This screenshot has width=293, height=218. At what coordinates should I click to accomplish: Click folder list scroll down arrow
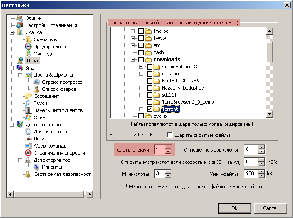pos(269,114)
